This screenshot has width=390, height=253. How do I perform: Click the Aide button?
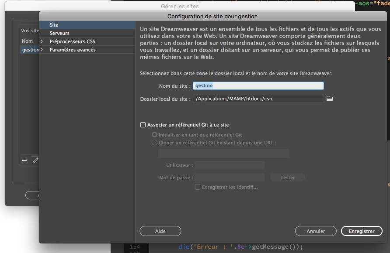[x=160, y=231]
